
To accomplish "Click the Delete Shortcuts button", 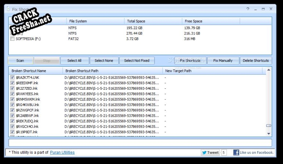I will tap(256, 61).
